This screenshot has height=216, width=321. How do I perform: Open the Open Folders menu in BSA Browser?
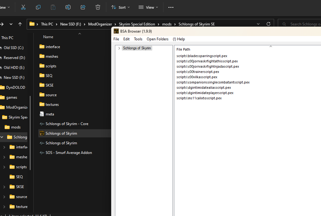click(x=158, y=39)
